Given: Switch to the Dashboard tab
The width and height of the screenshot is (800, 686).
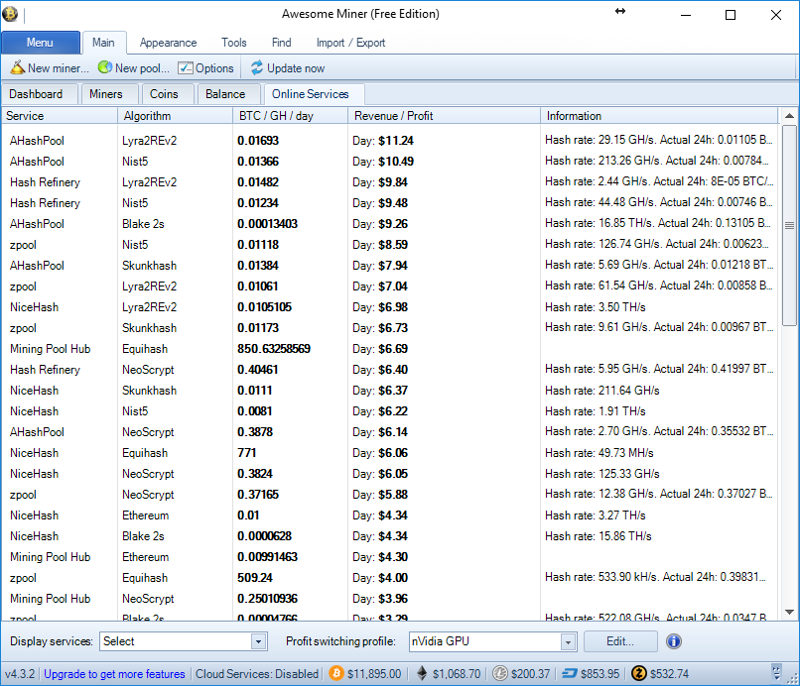Looking at the screenshot, I should click(x=39, y=94).
